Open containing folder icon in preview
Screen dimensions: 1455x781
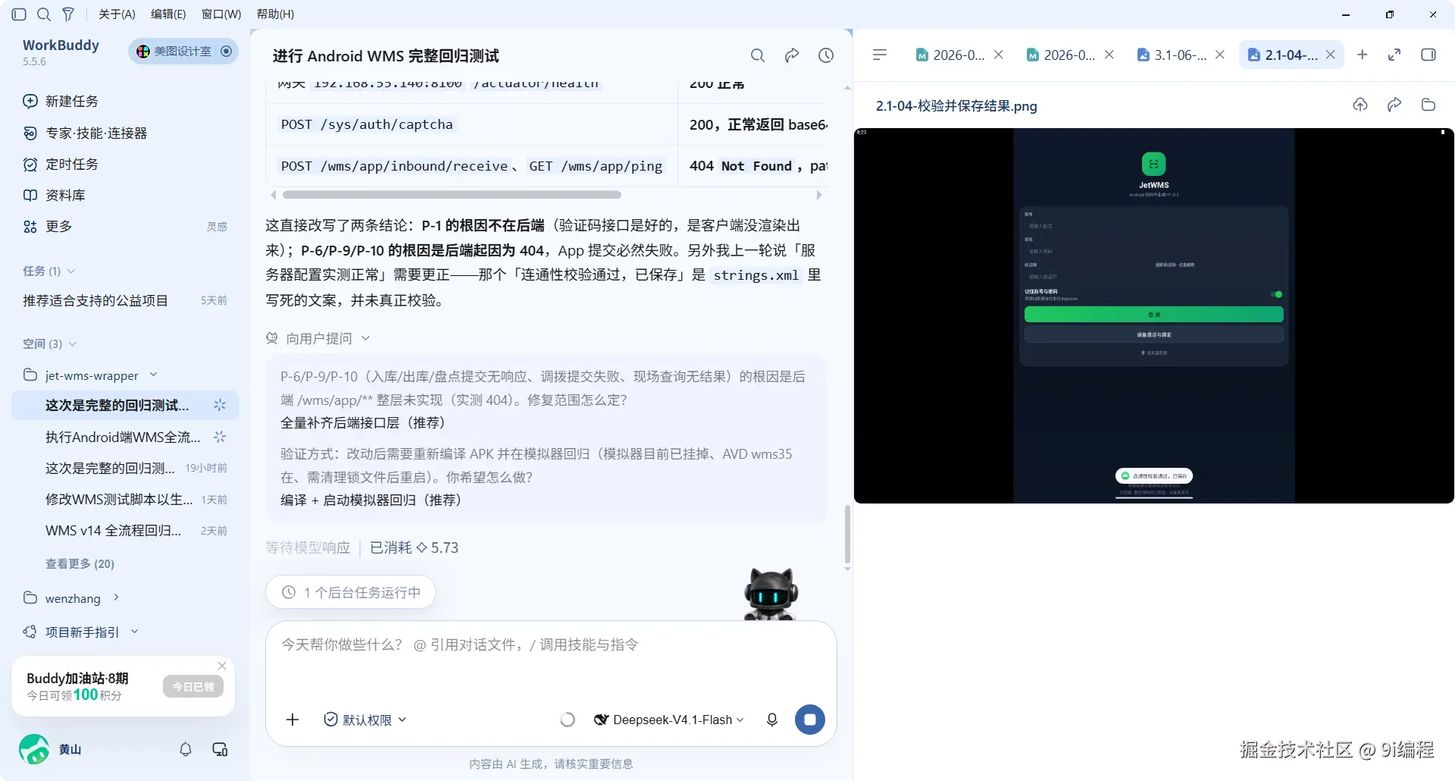pyautogui.click(x=1428, y=105)
